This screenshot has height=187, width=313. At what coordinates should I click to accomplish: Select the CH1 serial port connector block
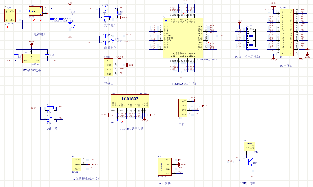click(183, 108)
